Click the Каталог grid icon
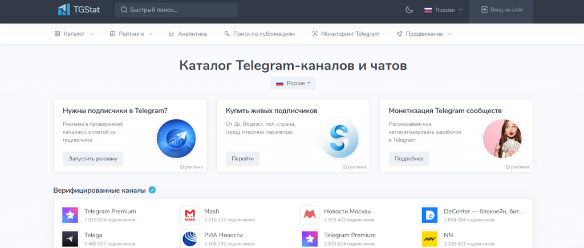The width and height of the screenshot is (584, 248). point(58,34)
